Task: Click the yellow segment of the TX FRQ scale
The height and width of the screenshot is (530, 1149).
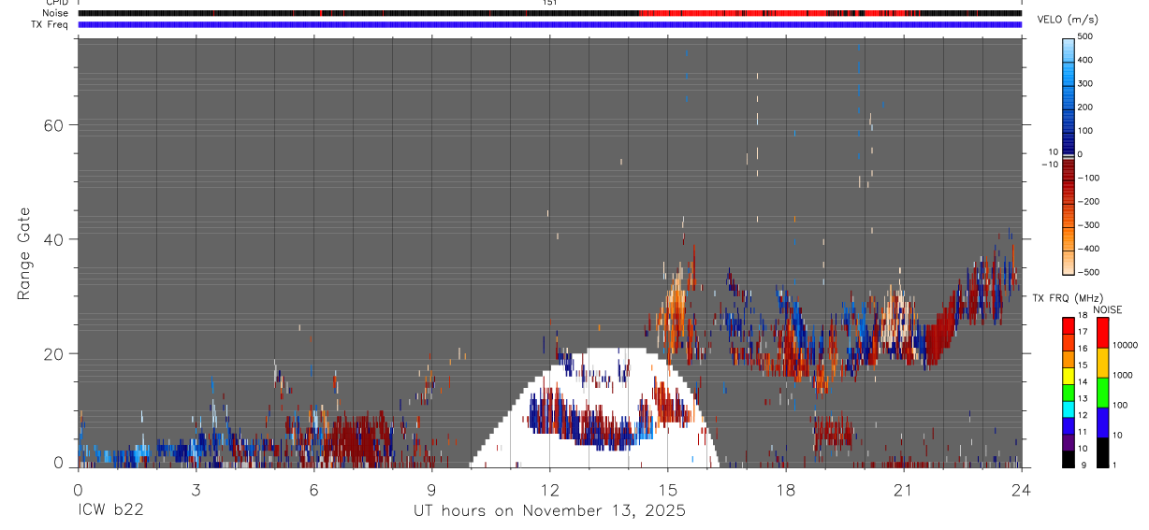Action: click(1068, 375)
